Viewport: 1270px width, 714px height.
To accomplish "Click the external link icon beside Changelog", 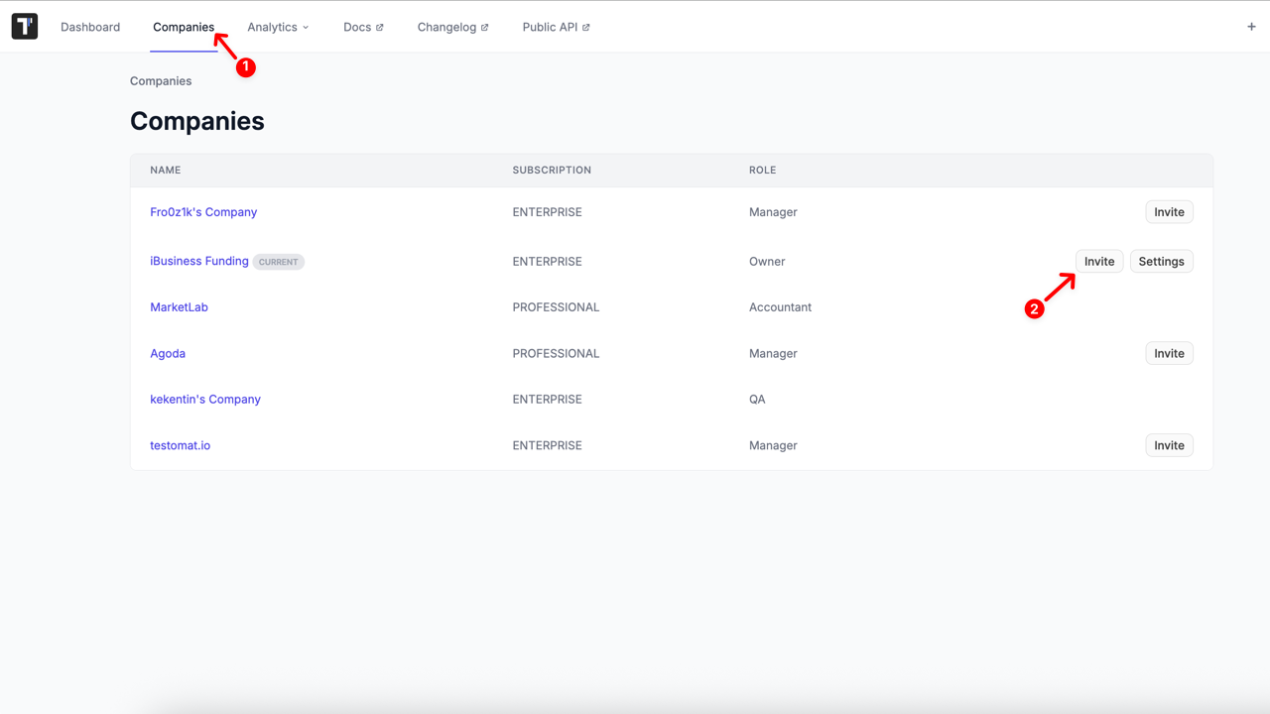I will pos(485,27).
